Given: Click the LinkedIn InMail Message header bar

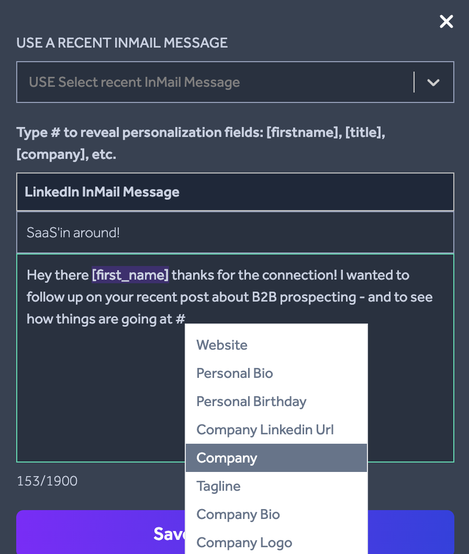Looking at the screenshot, I should tap(235, 192).
